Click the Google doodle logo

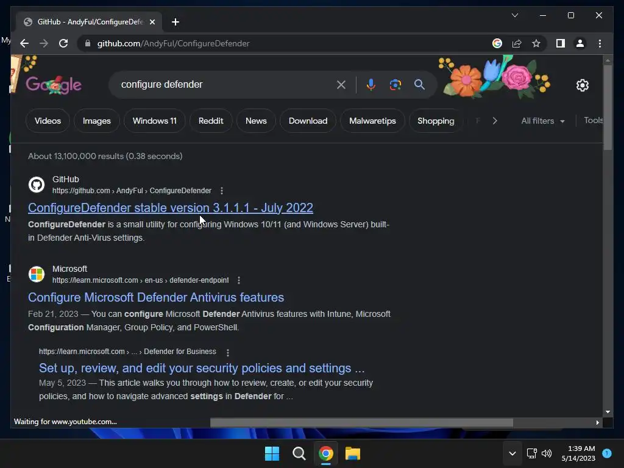[x=54, y=85]
